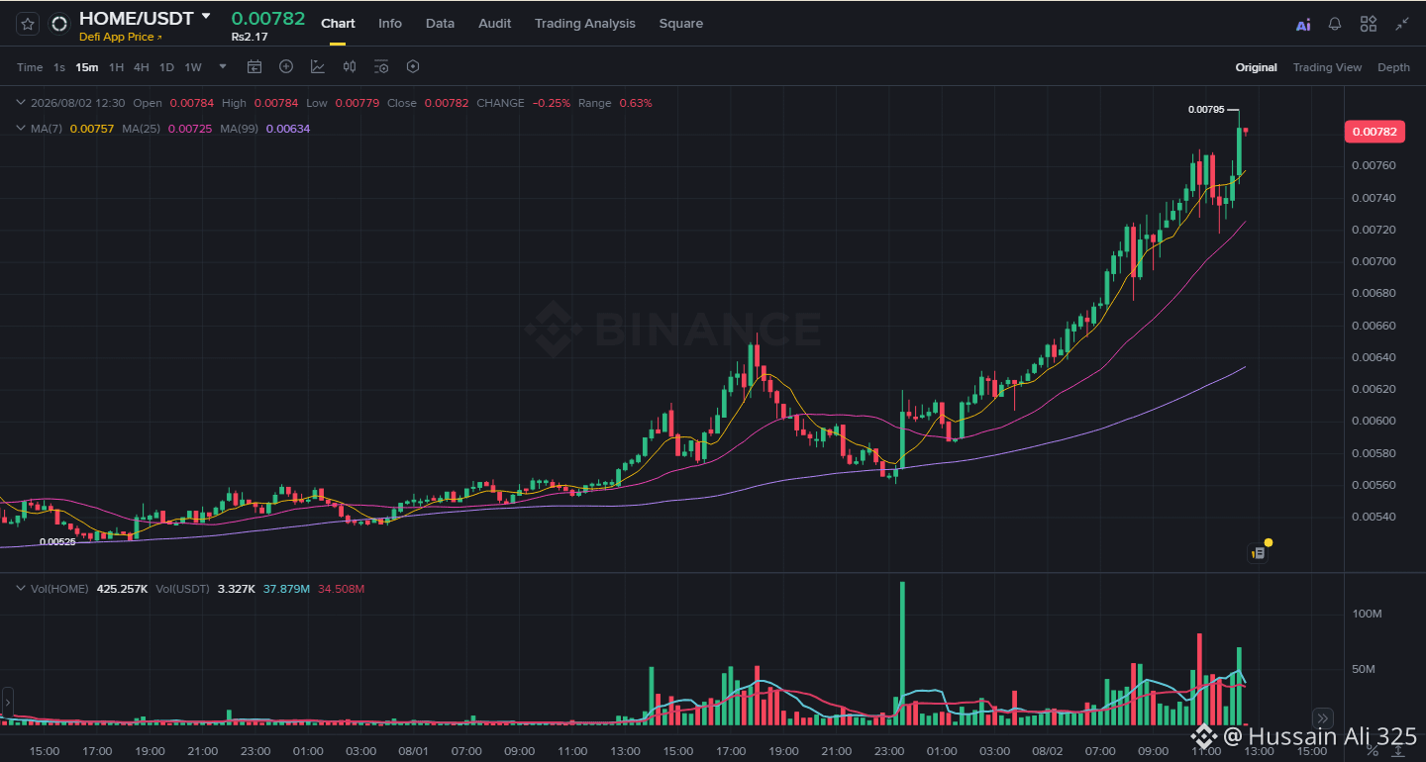This screenshot has height=762, width=1426.
Task: Toggle auto-fit price scale icon
Action: (x=1399, y=751)
